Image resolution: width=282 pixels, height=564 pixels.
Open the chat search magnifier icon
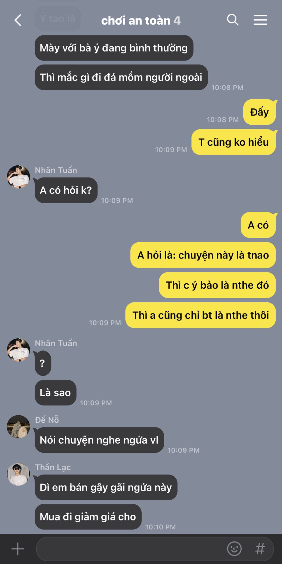233,20
